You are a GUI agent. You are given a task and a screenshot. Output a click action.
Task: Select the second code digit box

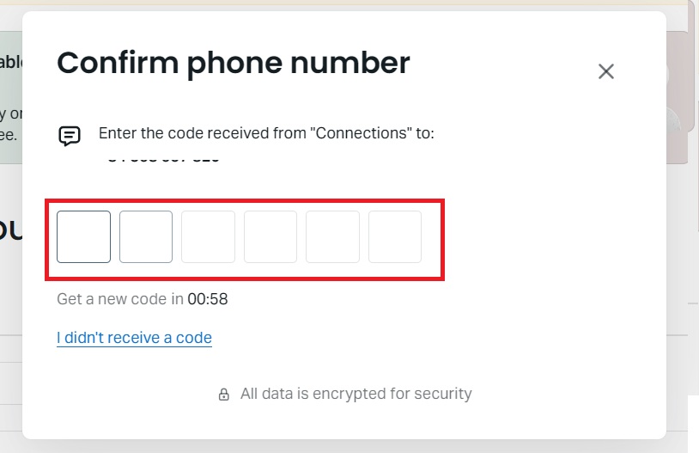pyautogui.click(x=146, y=236)
